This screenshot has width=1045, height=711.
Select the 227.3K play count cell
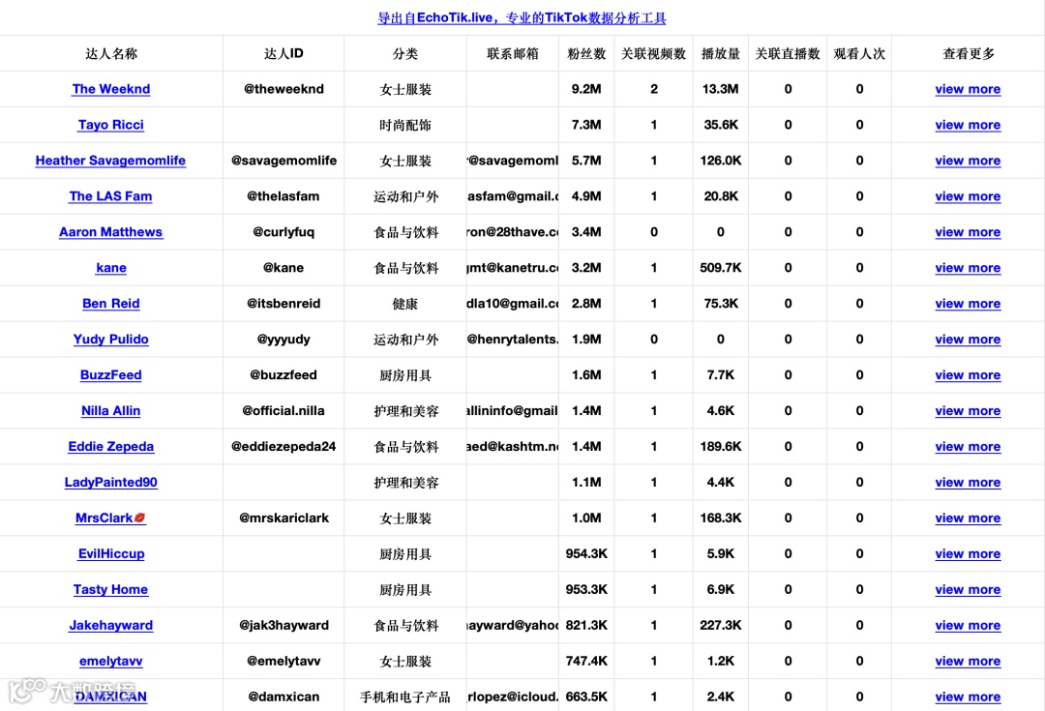[721, 625]
